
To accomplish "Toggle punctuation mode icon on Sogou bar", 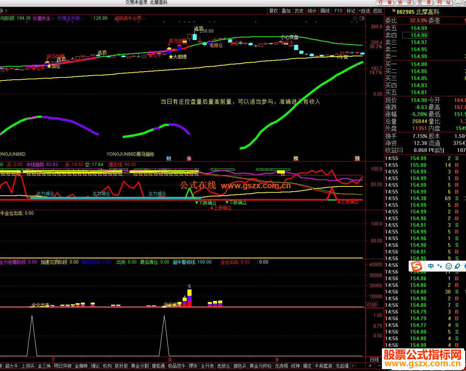I will click(440, 266).
